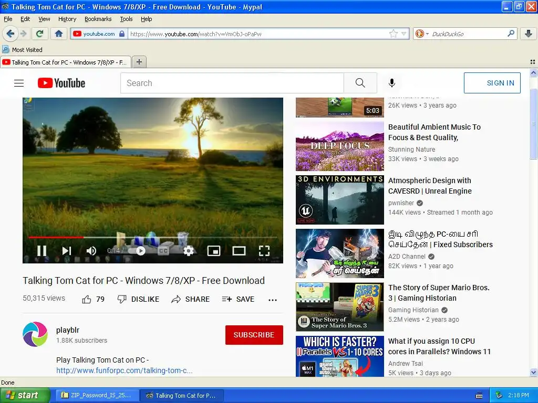Go back using browser back arrow
The height and width of the screenshot is (403, 538).
click(x=10, y=34)
